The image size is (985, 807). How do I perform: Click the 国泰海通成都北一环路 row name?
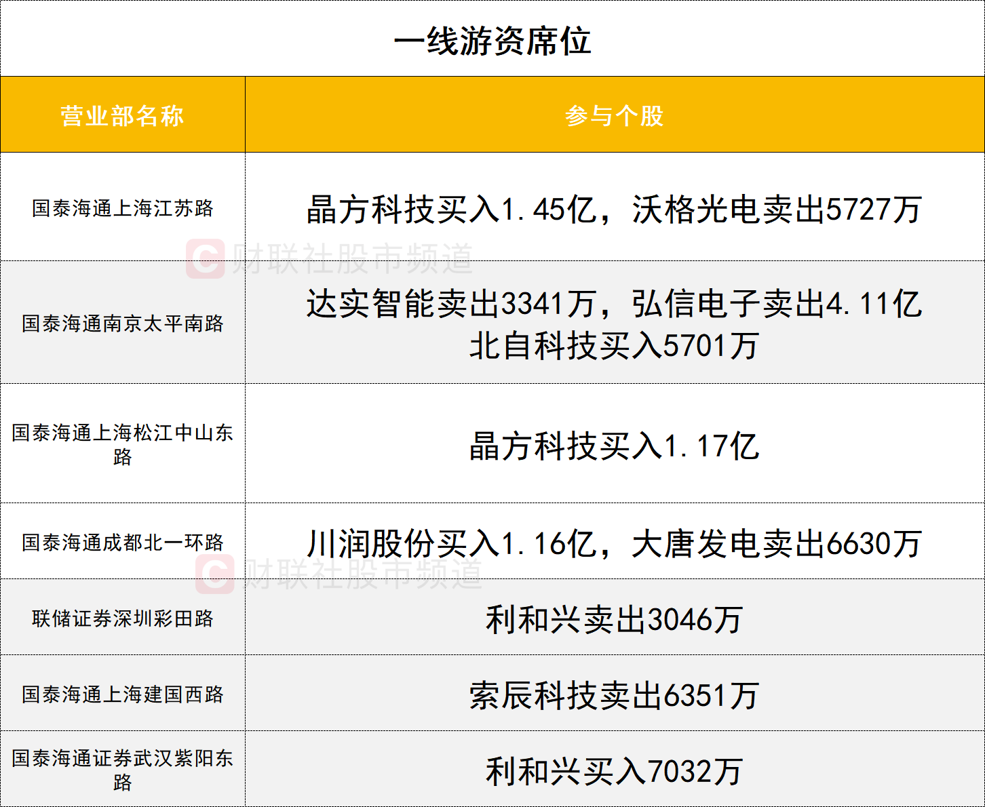pyautogui.click(x=122, y=542)
